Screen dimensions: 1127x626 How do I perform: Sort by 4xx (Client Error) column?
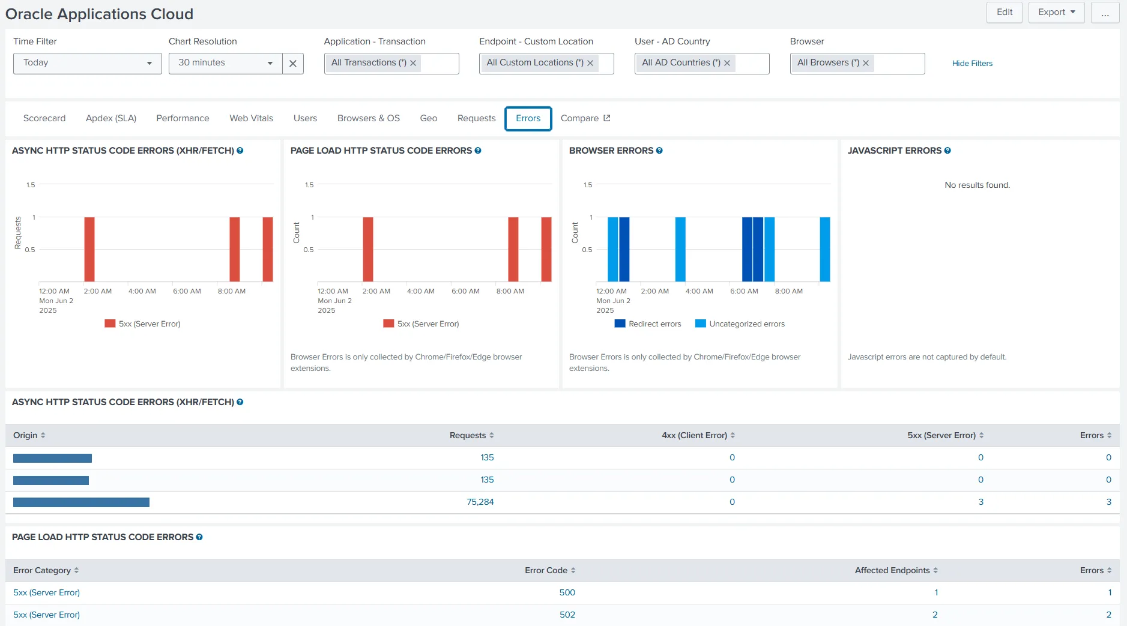point(698,435)
